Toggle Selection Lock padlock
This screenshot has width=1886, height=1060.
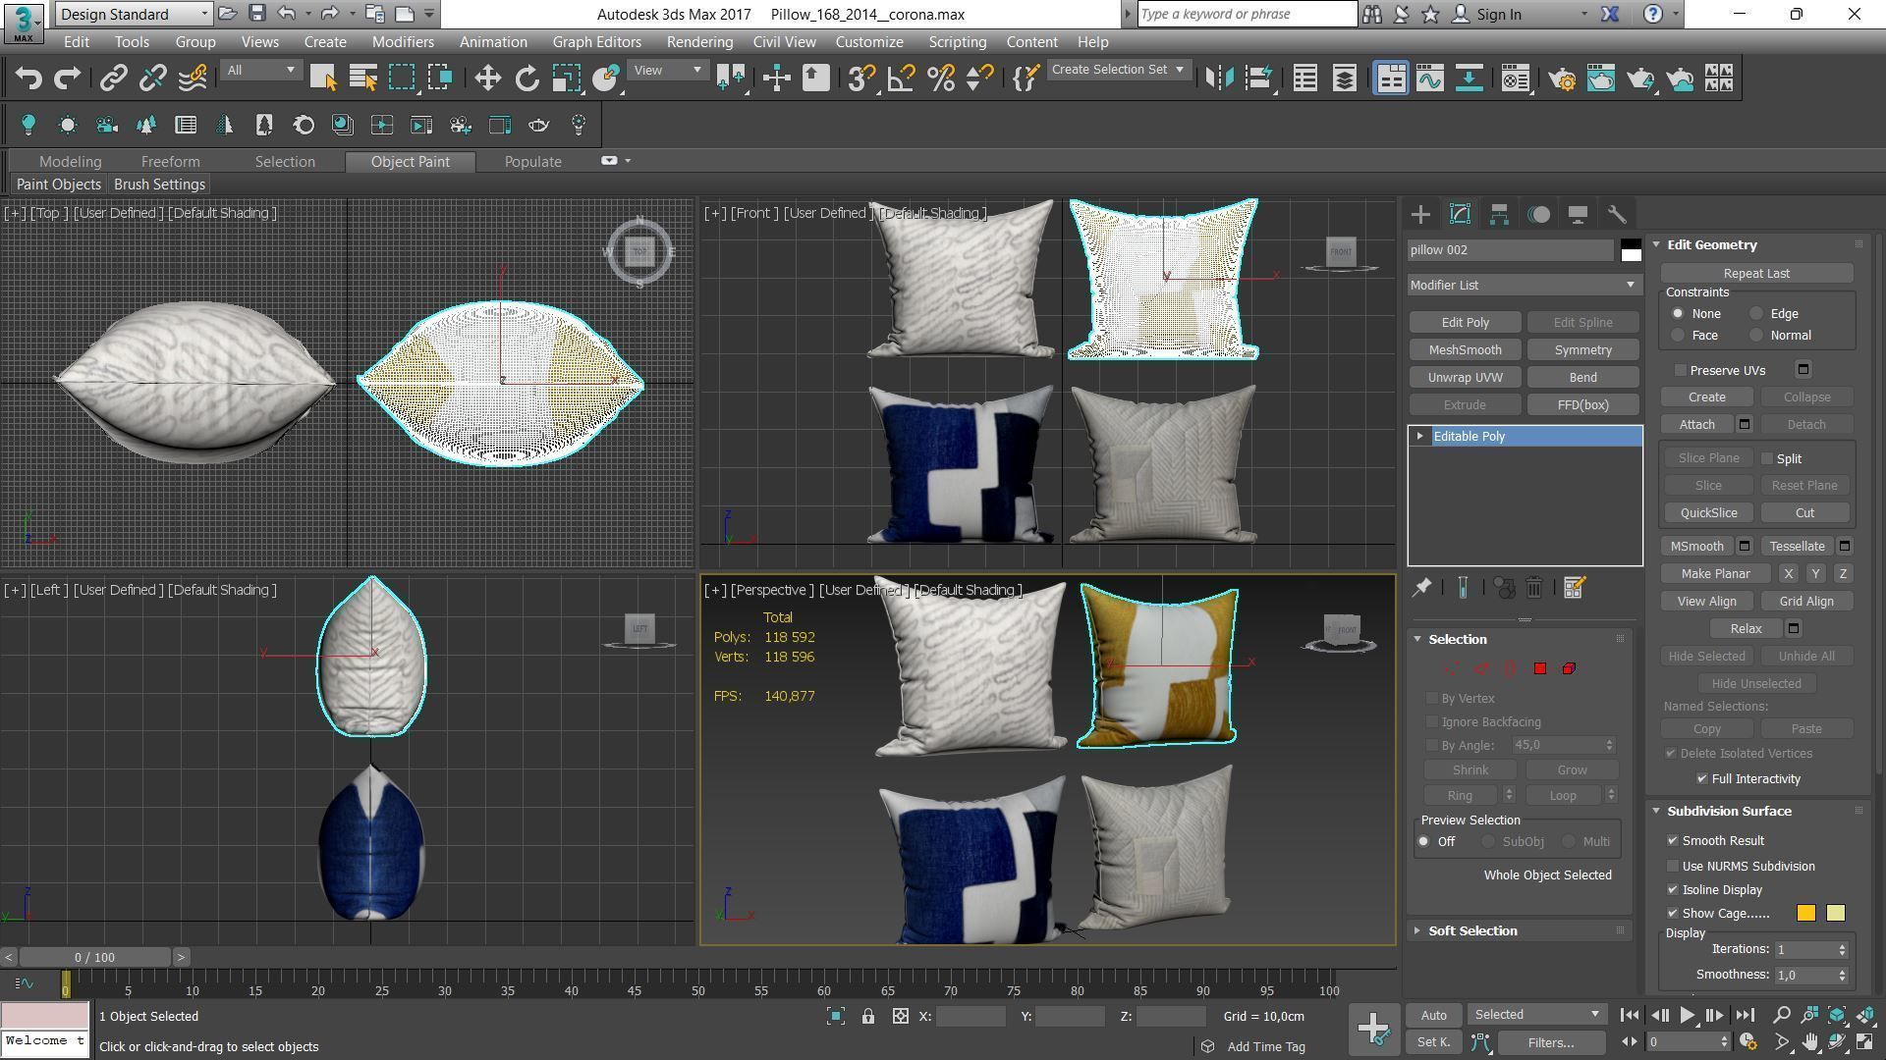click(868, 1017)
